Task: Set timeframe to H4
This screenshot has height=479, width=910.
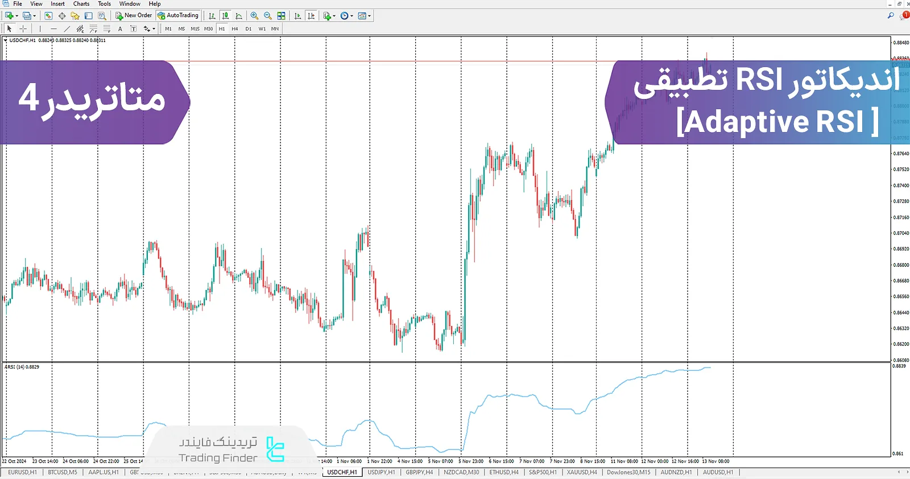Action: click(235, 28)
